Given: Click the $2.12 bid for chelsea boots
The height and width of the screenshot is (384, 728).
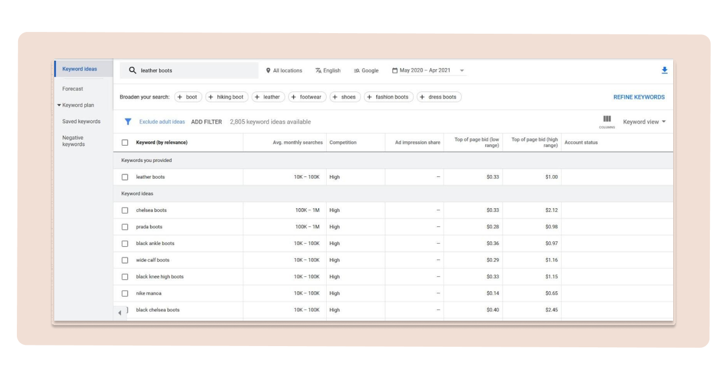Looking at the screenshot, I should coord(552,210).
